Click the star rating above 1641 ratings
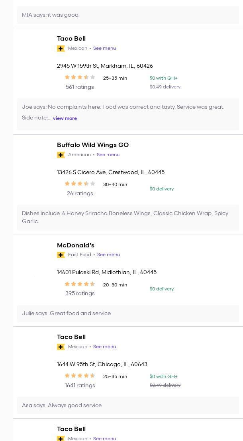243x441 pixels. 80,376
